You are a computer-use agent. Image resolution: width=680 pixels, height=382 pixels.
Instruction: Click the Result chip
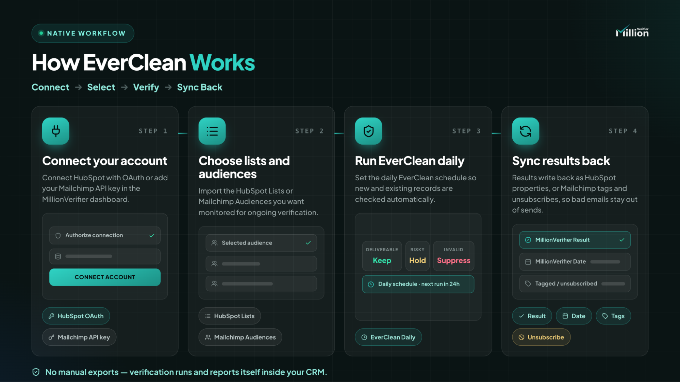coord(532,316)
